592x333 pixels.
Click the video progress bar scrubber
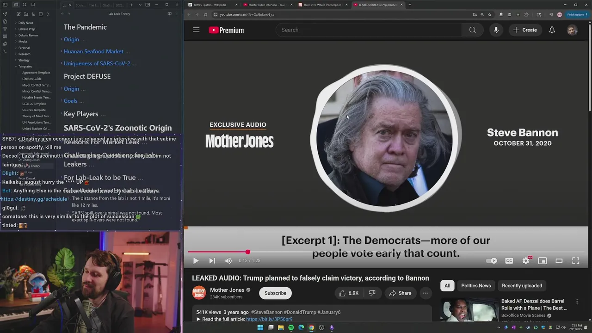click(248, 252)
